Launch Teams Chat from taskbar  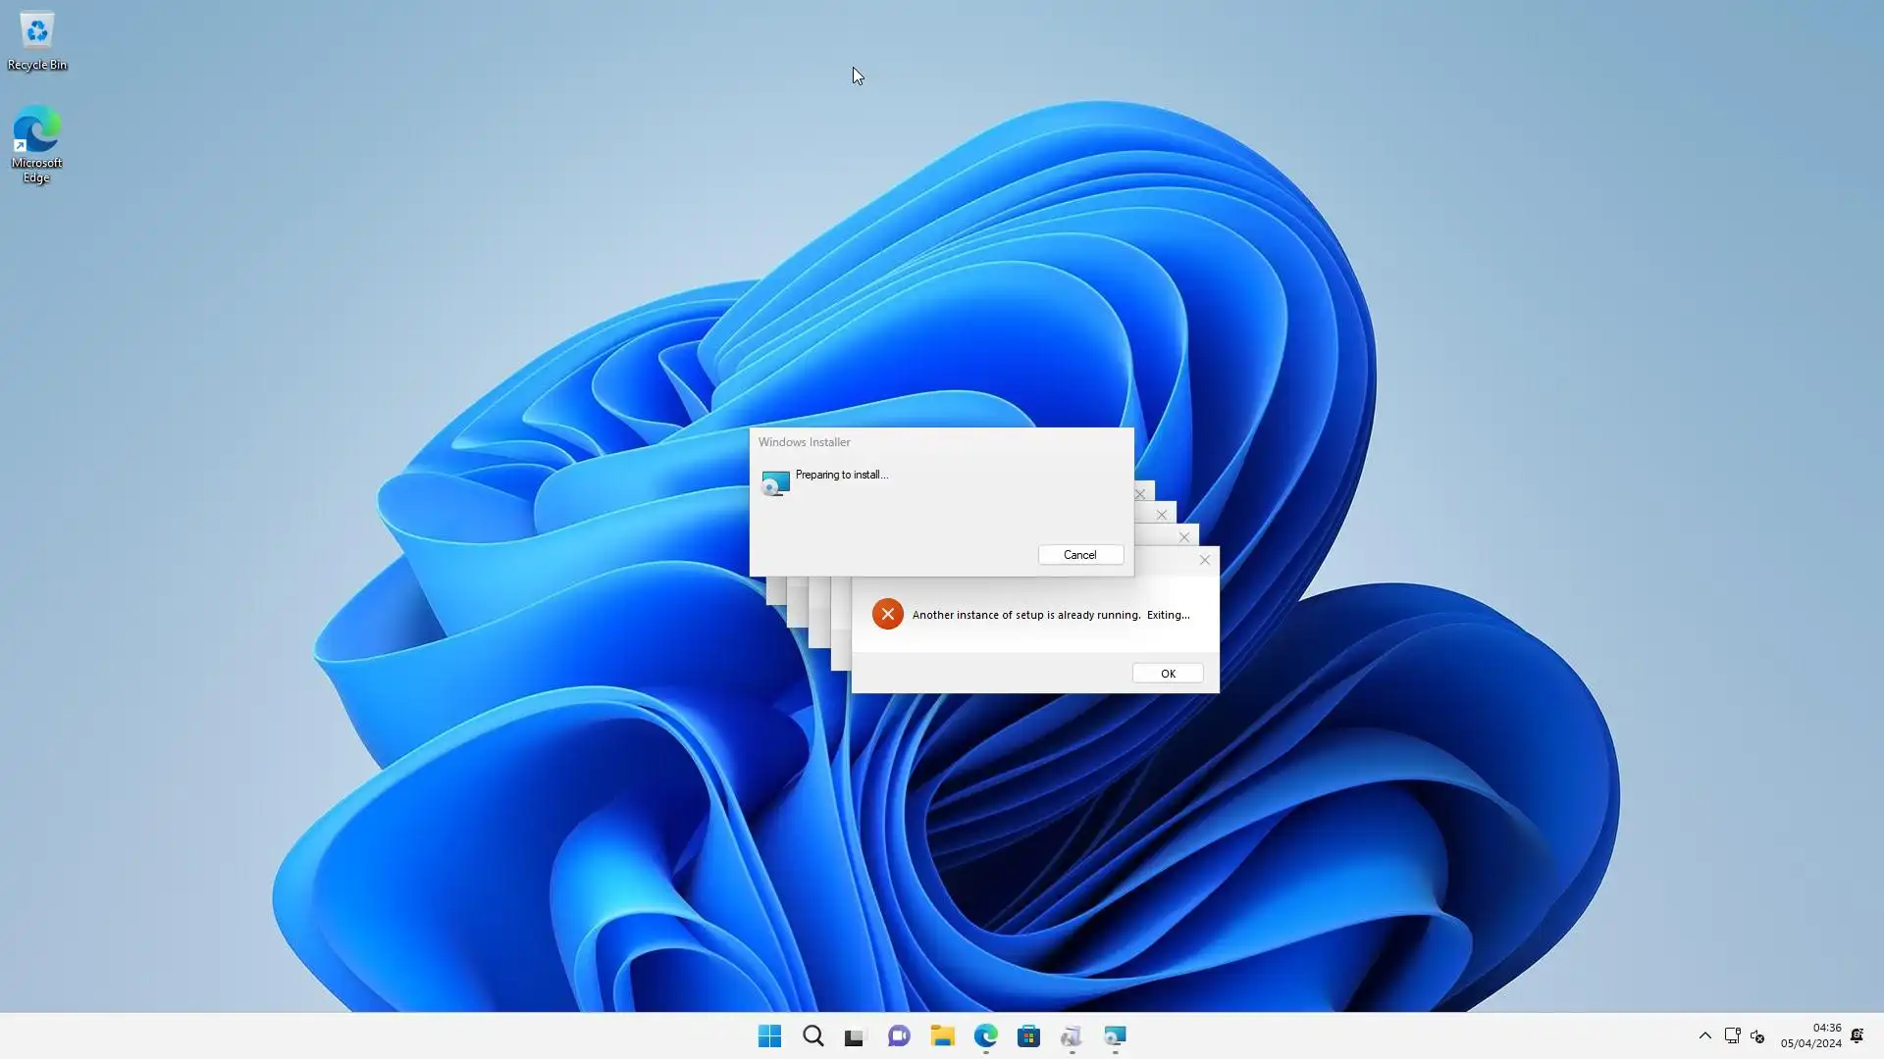click(x=899, y=1036)
